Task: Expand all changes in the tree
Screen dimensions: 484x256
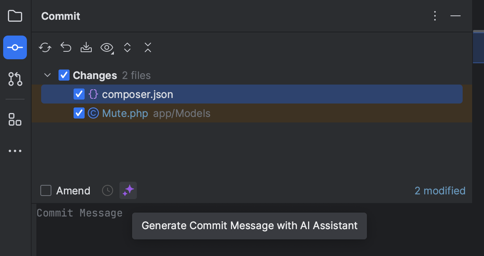Action: coord(127,48)
